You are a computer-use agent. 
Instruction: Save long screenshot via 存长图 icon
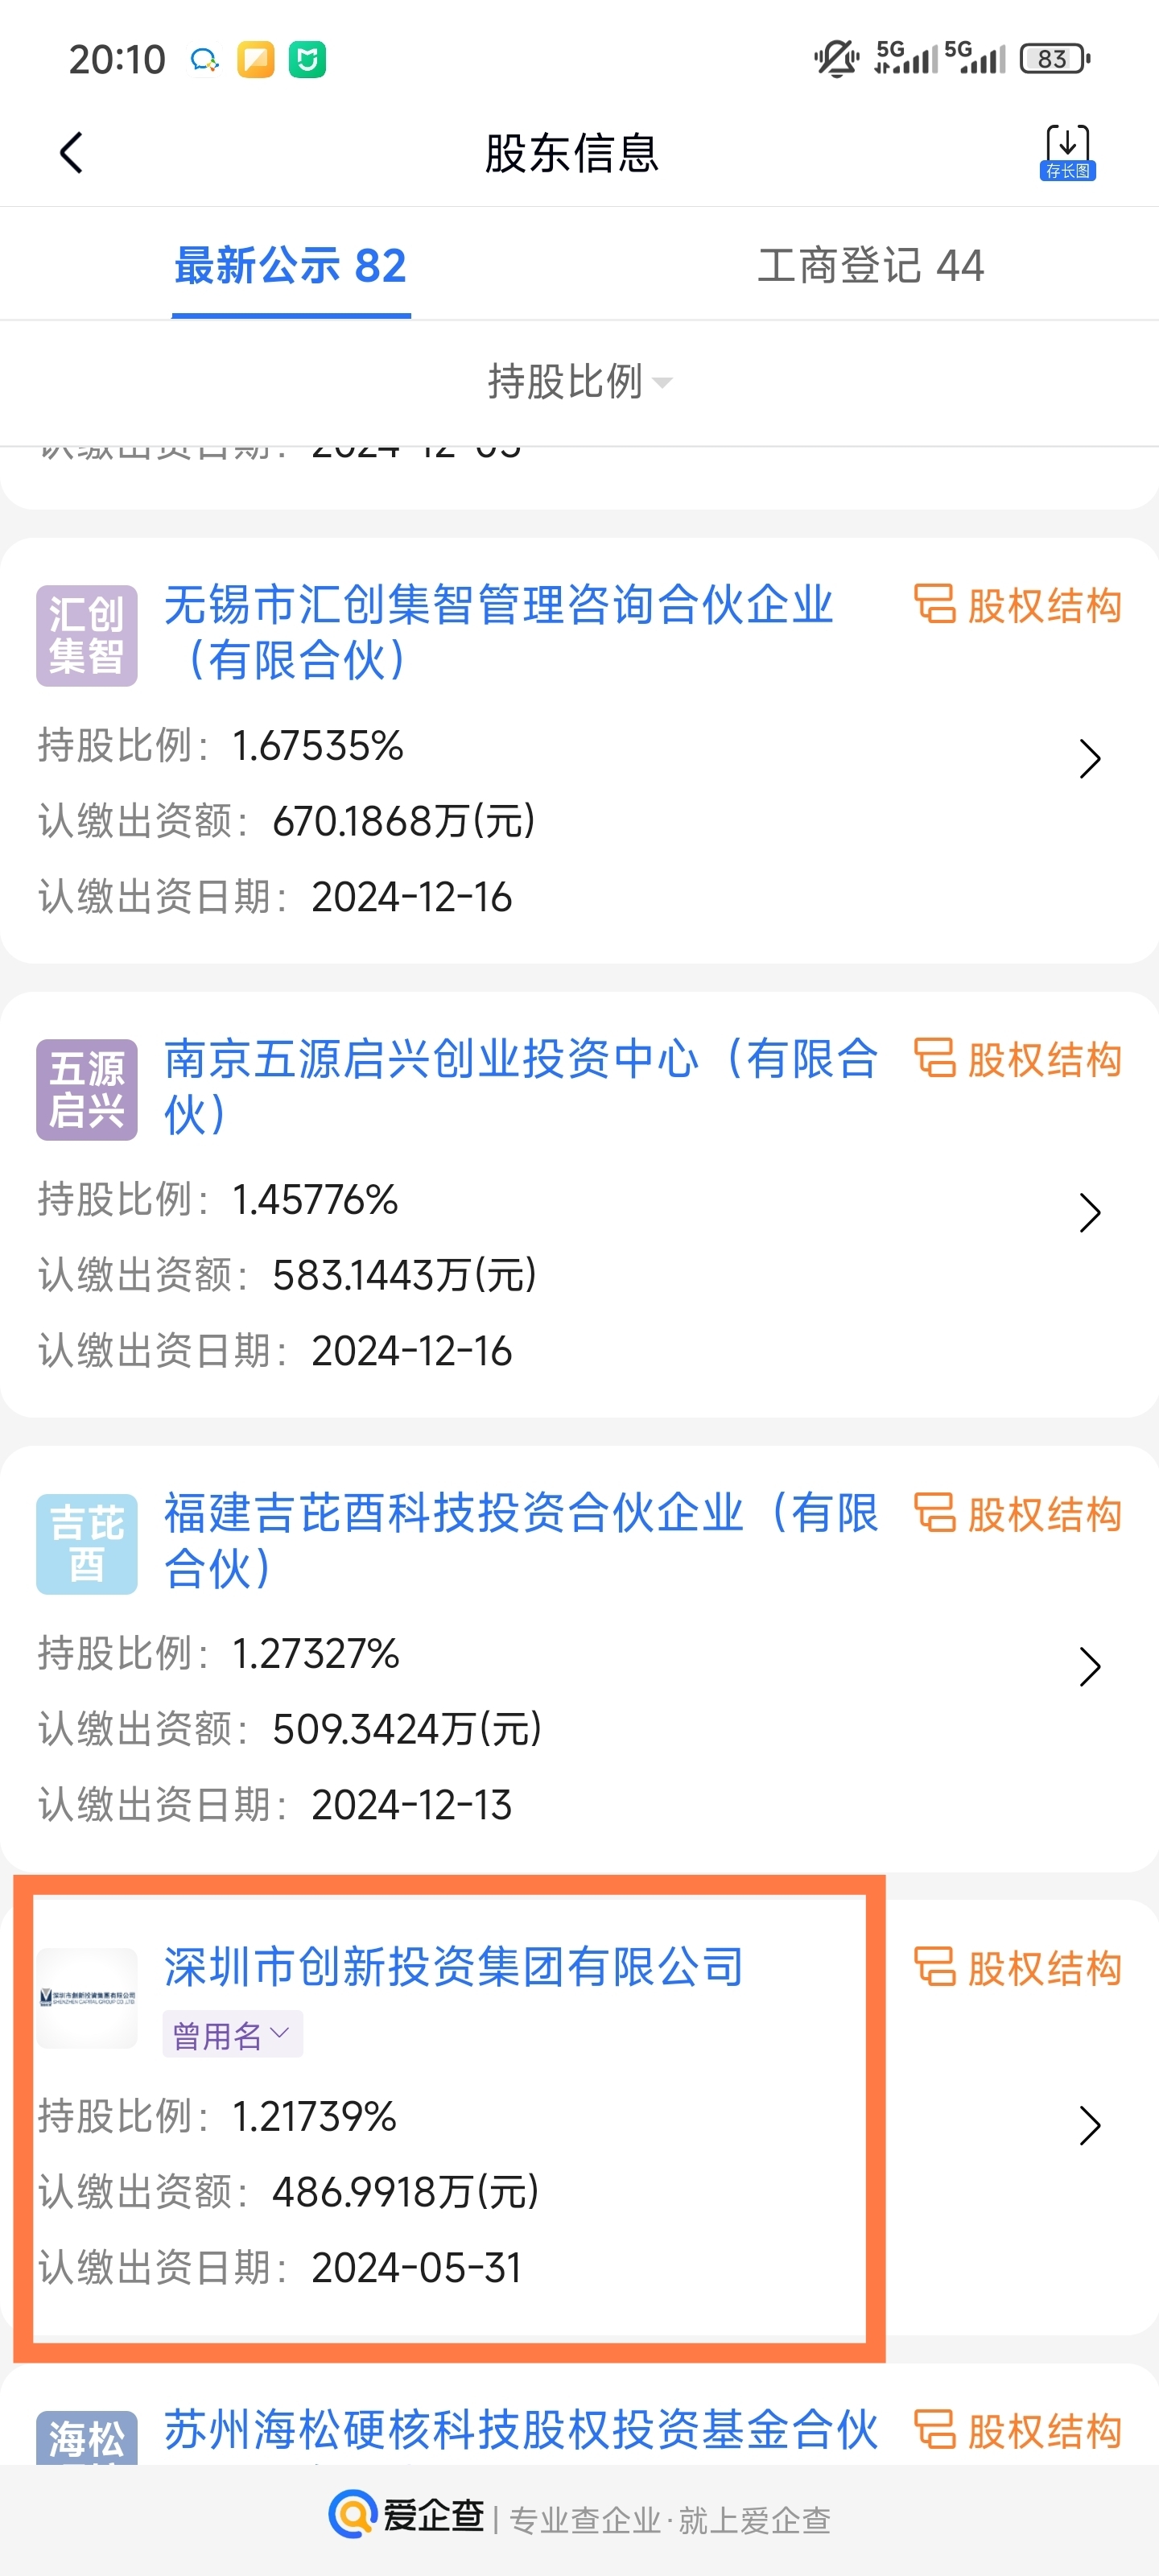coord(1067,153)
